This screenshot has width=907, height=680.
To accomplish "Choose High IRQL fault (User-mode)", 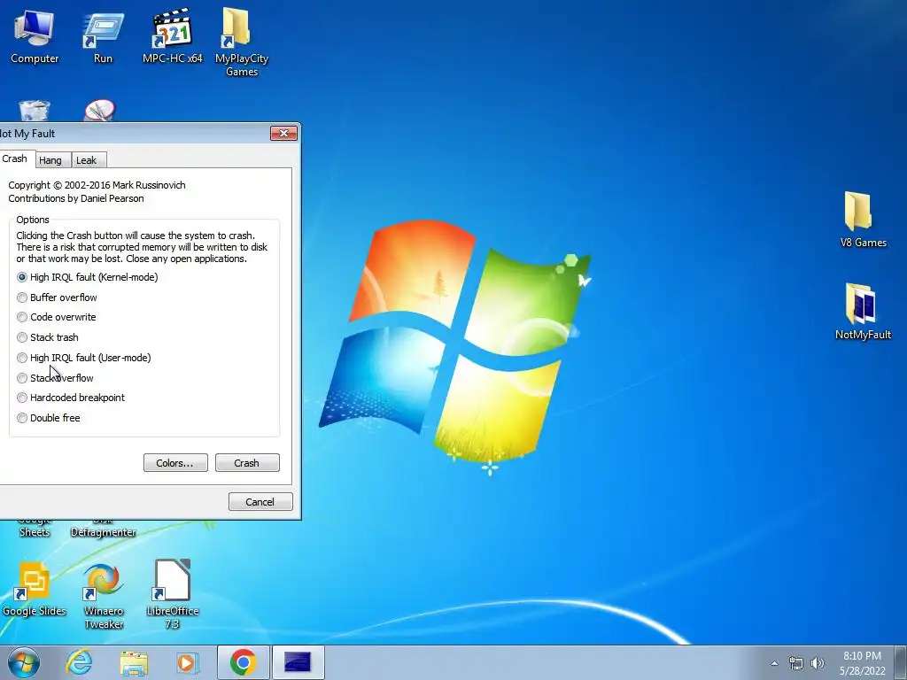I will 84,358.
